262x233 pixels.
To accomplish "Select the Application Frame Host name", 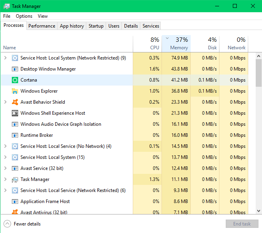I will [x=45, y=201].
